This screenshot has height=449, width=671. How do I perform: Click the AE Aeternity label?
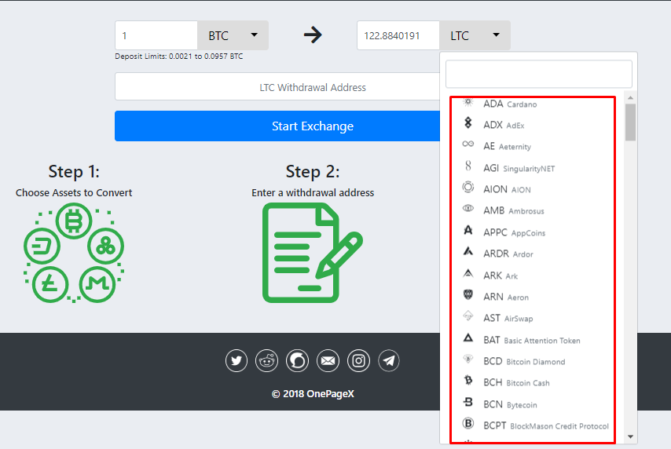[507, 146]
